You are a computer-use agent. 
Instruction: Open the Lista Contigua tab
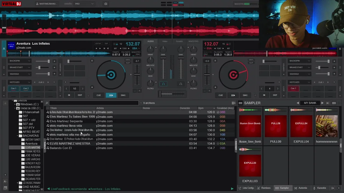click(246, 188)
